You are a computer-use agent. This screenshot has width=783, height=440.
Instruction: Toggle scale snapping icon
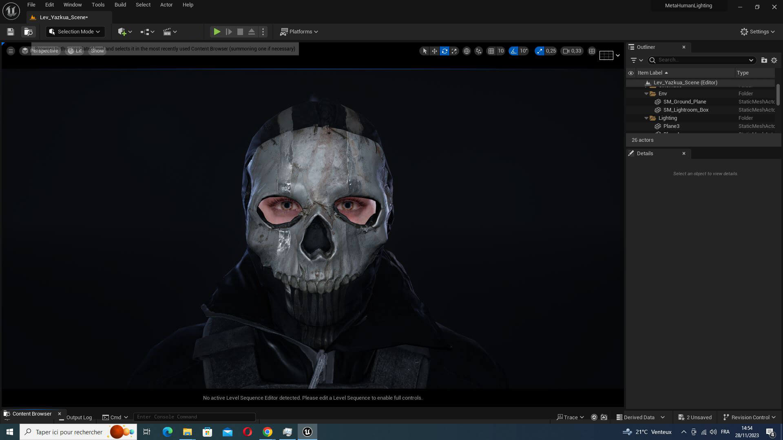click(x=540, y=51)
